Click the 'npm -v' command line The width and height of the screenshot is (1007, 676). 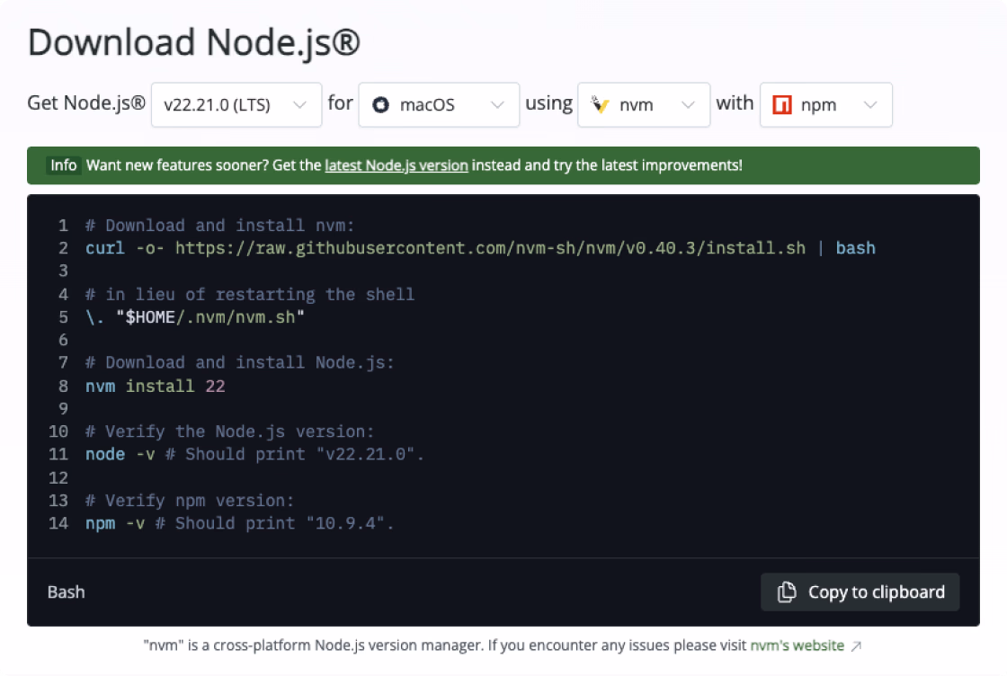coord(239,523)
